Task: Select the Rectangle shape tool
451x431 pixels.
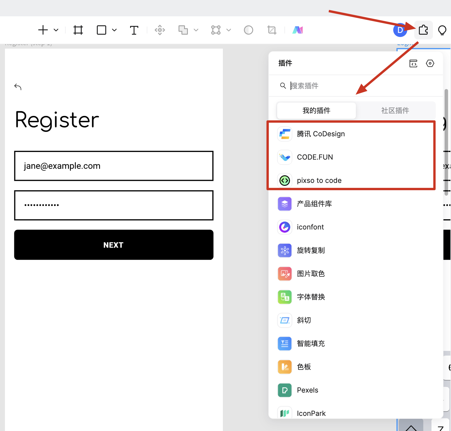Action: 102,30
